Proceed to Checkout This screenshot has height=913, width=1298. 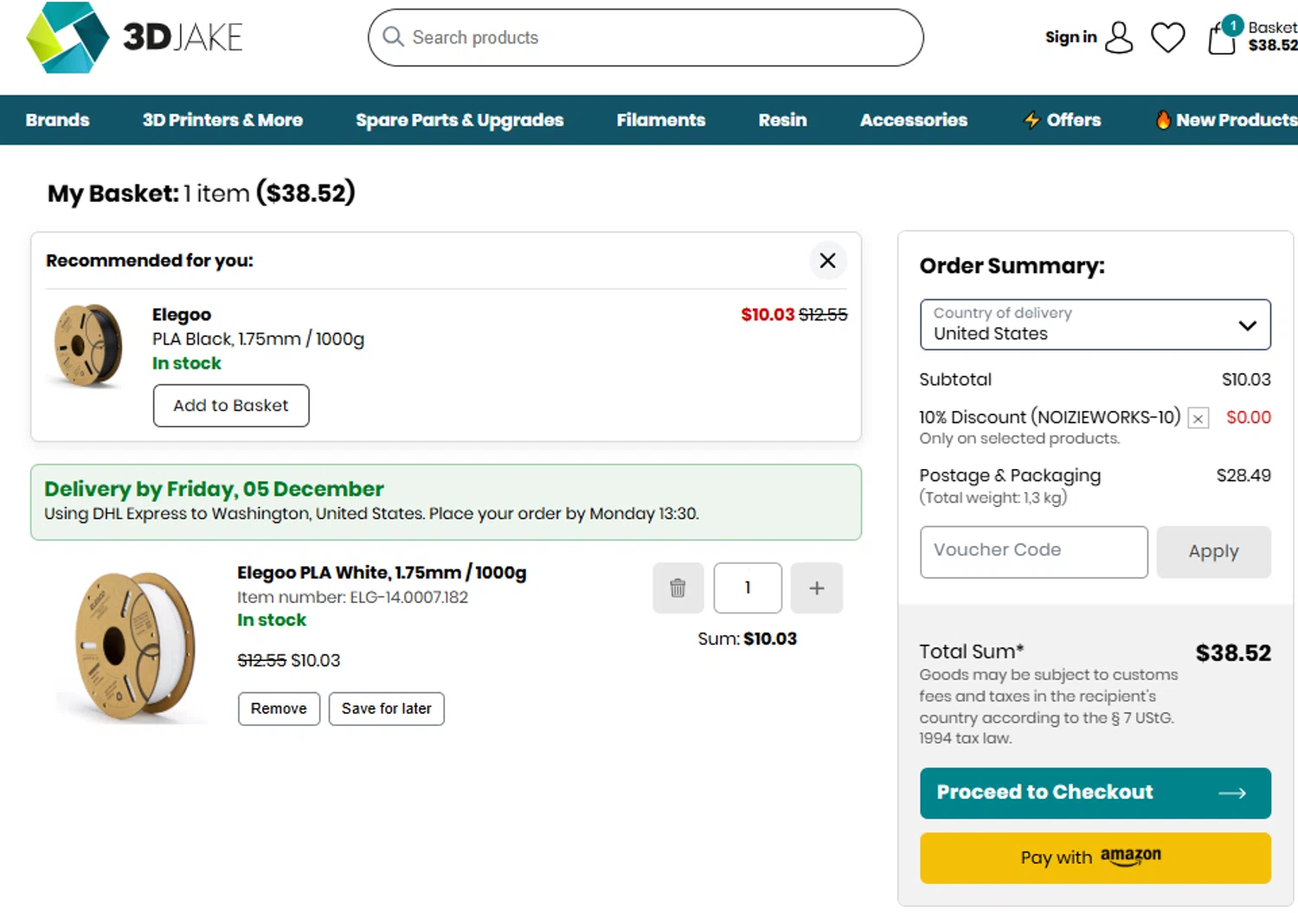tap(1095, 793)
